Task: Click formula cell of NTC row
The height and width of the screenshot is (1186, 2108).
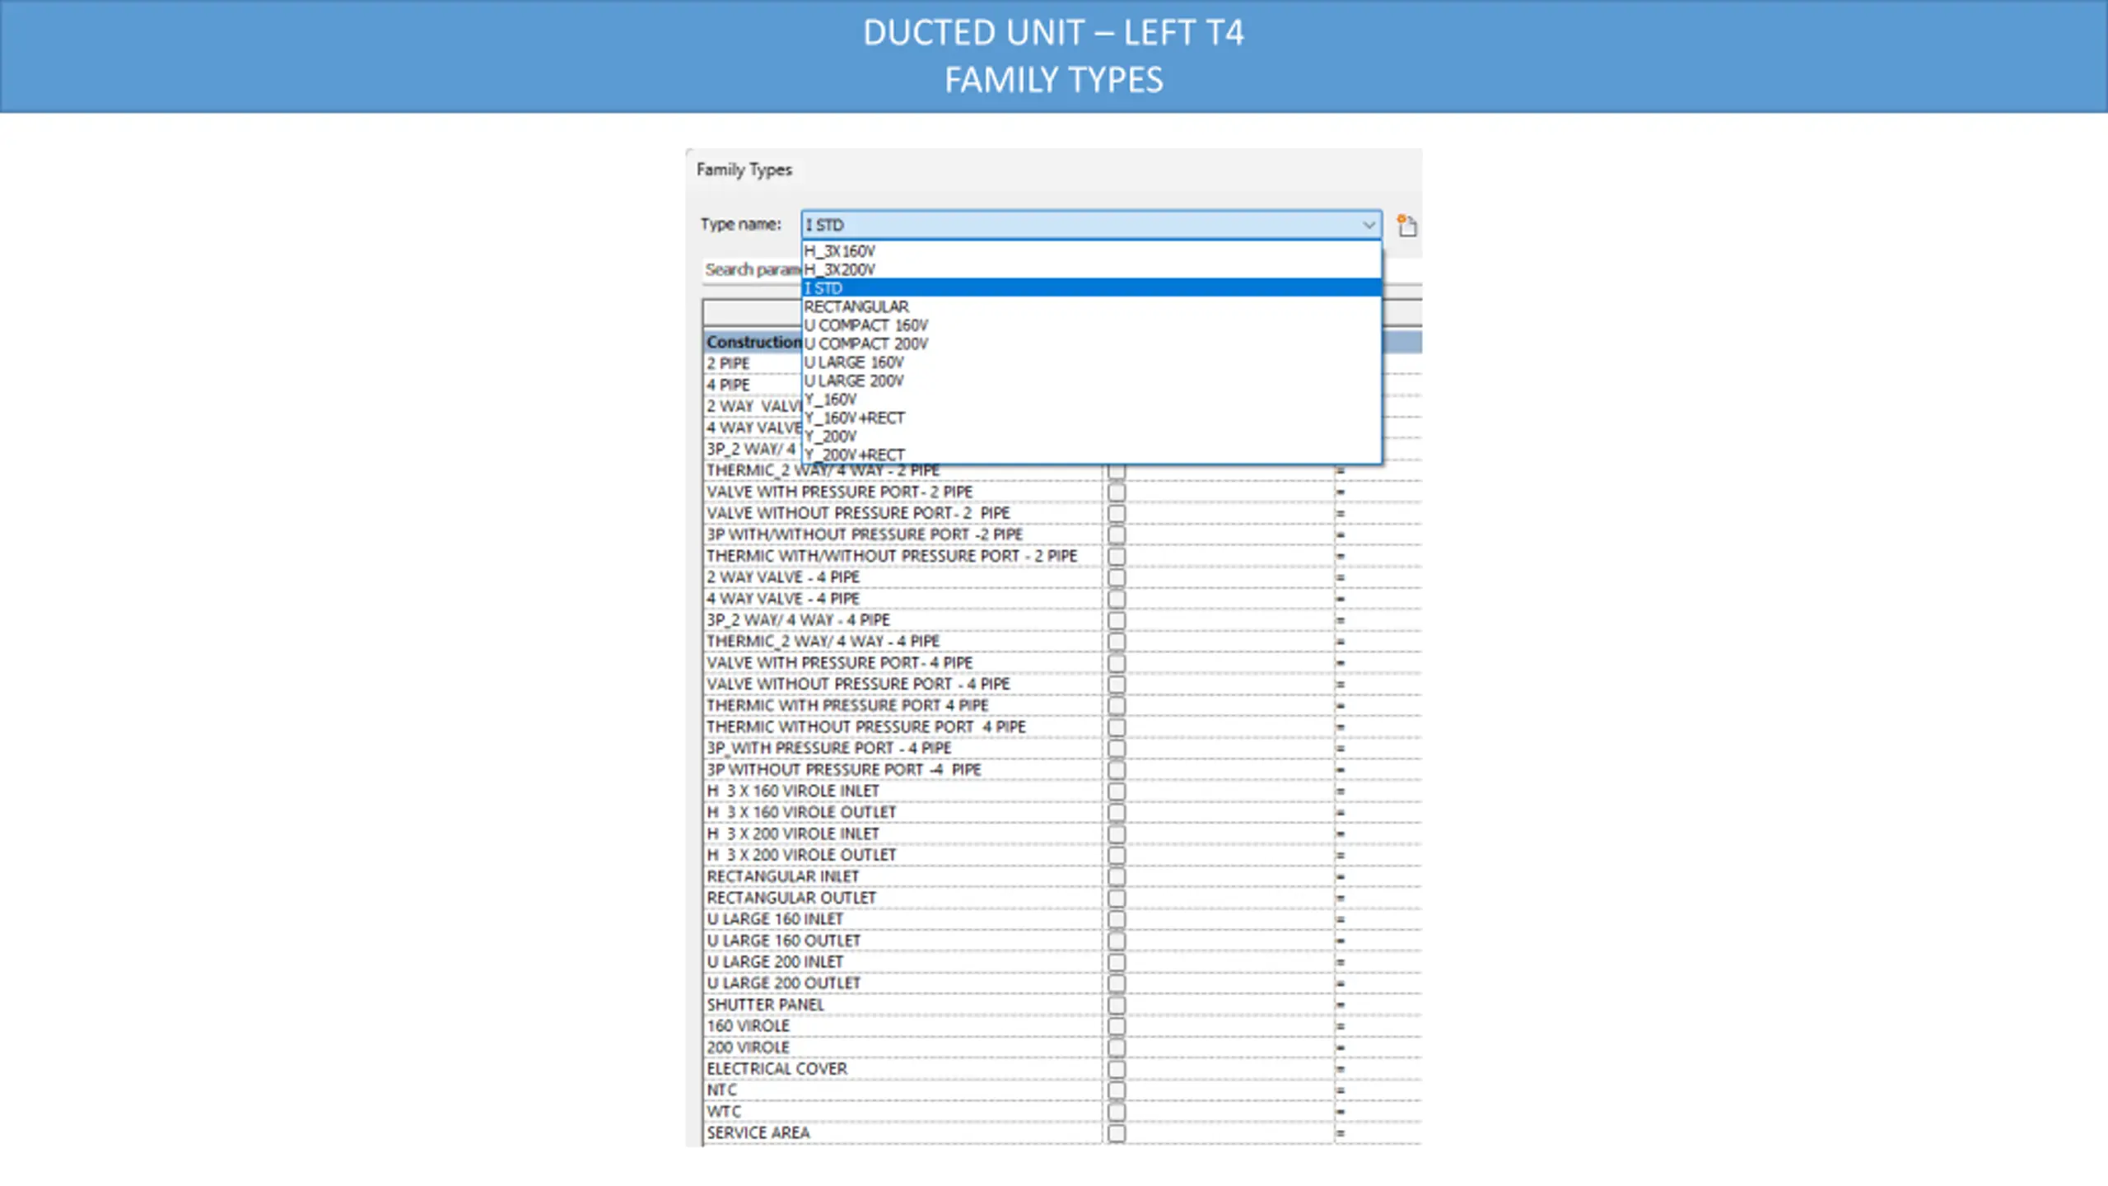Action: tap(1378, 1090)
